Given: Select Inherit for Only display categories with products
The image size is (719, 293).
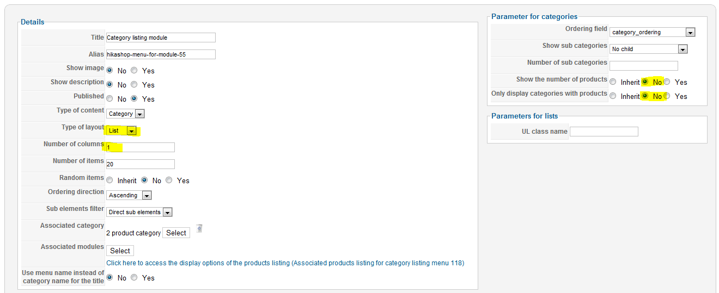Looking at the screenshot, I should click(x=613, y=96).
